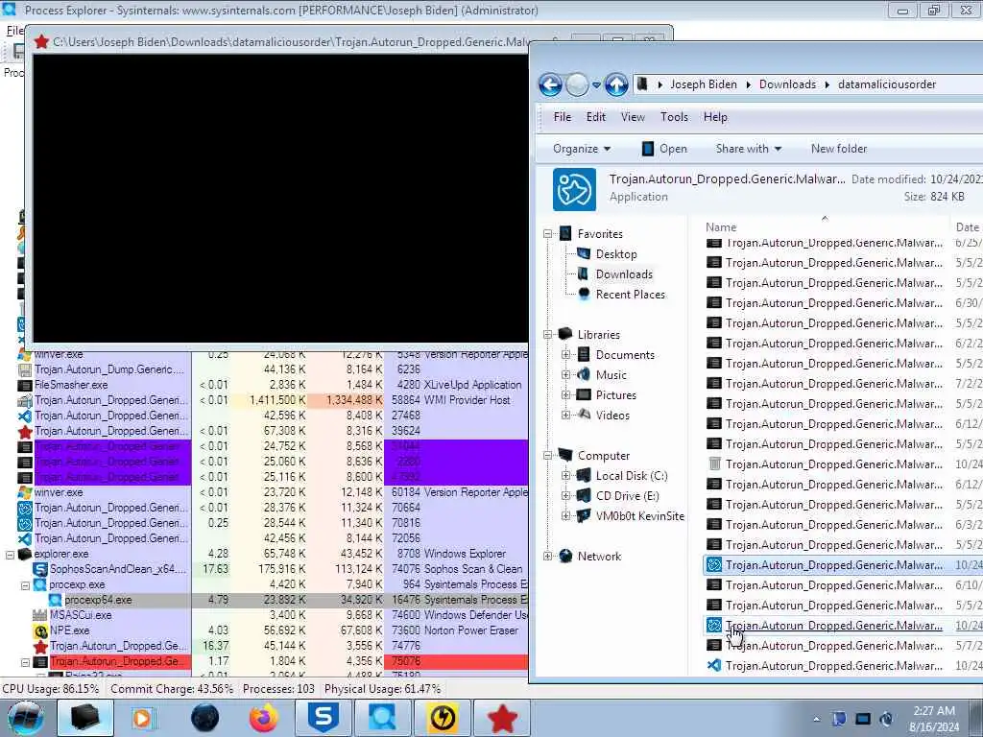
Task: Click the Downloads breadcrumb in address bar
Action: [787, 84]
